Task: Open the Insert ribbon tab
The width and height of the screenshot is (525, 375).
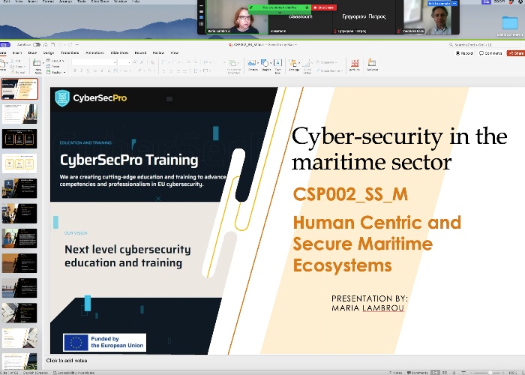Action: click(x=17, y=53)
